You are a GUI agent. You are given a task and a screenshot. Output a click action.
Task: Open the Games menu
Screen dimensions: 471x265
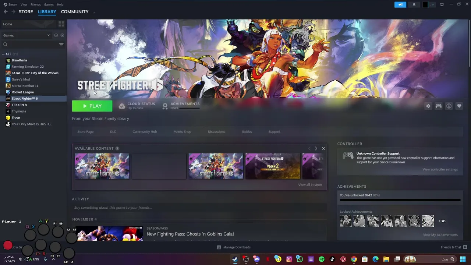49,4
